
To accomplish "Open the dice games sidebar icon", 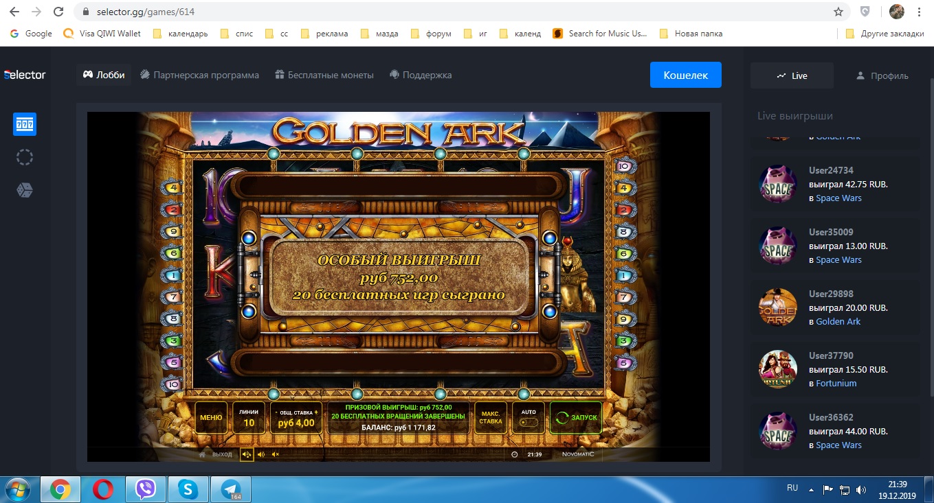I will pos(25,190).
